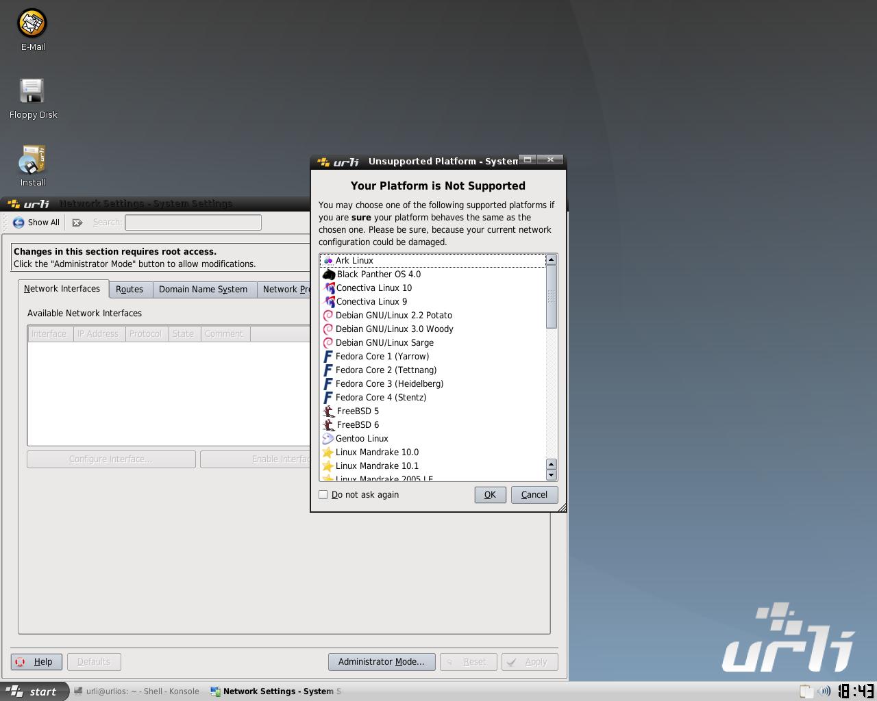Open the Routes tab

[x=129, y=290]
